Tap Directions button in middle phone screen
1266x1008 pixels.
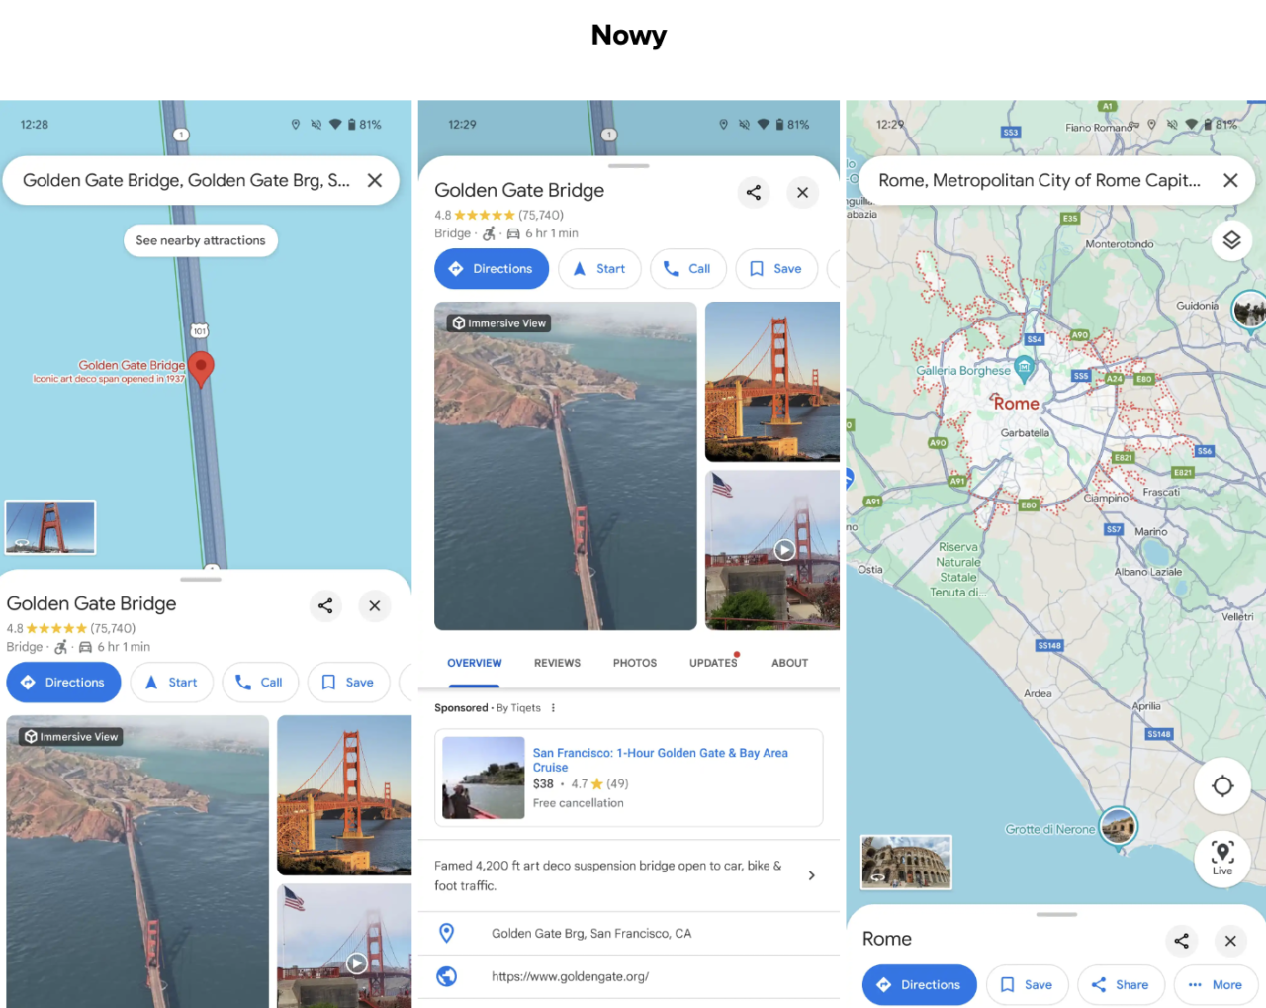(492, 269)
